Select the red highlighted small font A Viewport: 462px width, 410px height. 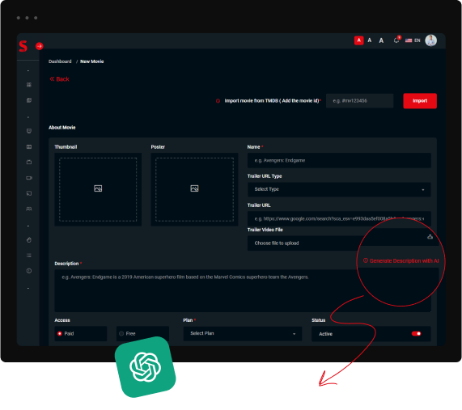(358, 40)
